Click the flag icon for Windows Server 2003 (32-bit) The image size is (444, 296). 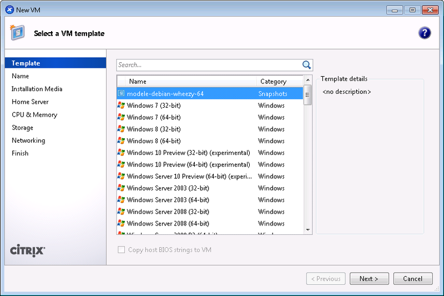click(121, 188)
